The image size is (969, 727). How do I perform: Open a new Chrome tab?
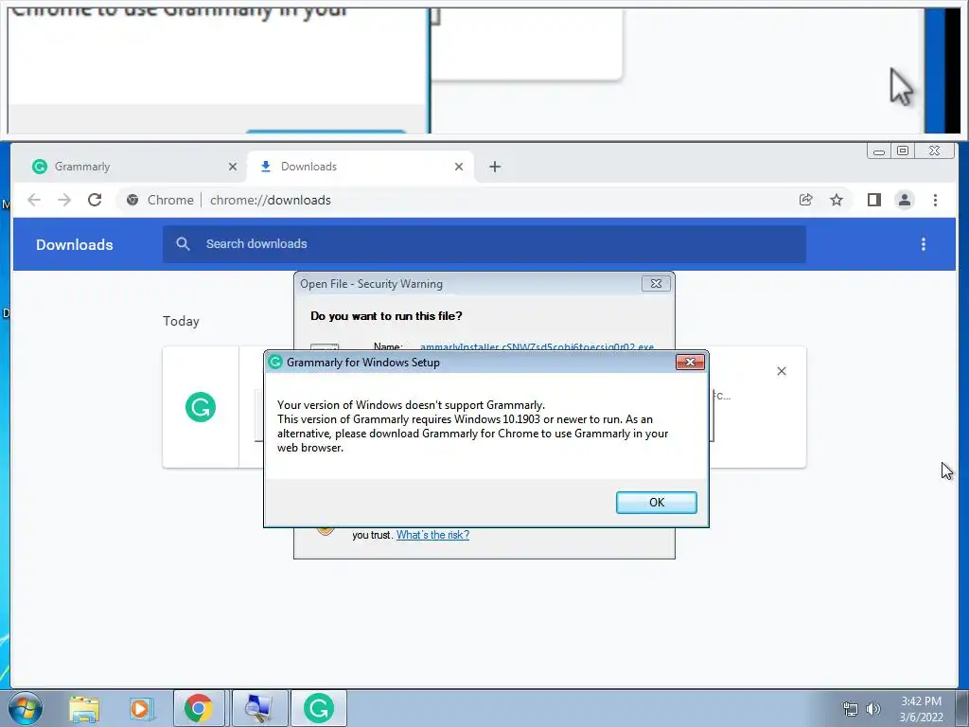(494, 167)
